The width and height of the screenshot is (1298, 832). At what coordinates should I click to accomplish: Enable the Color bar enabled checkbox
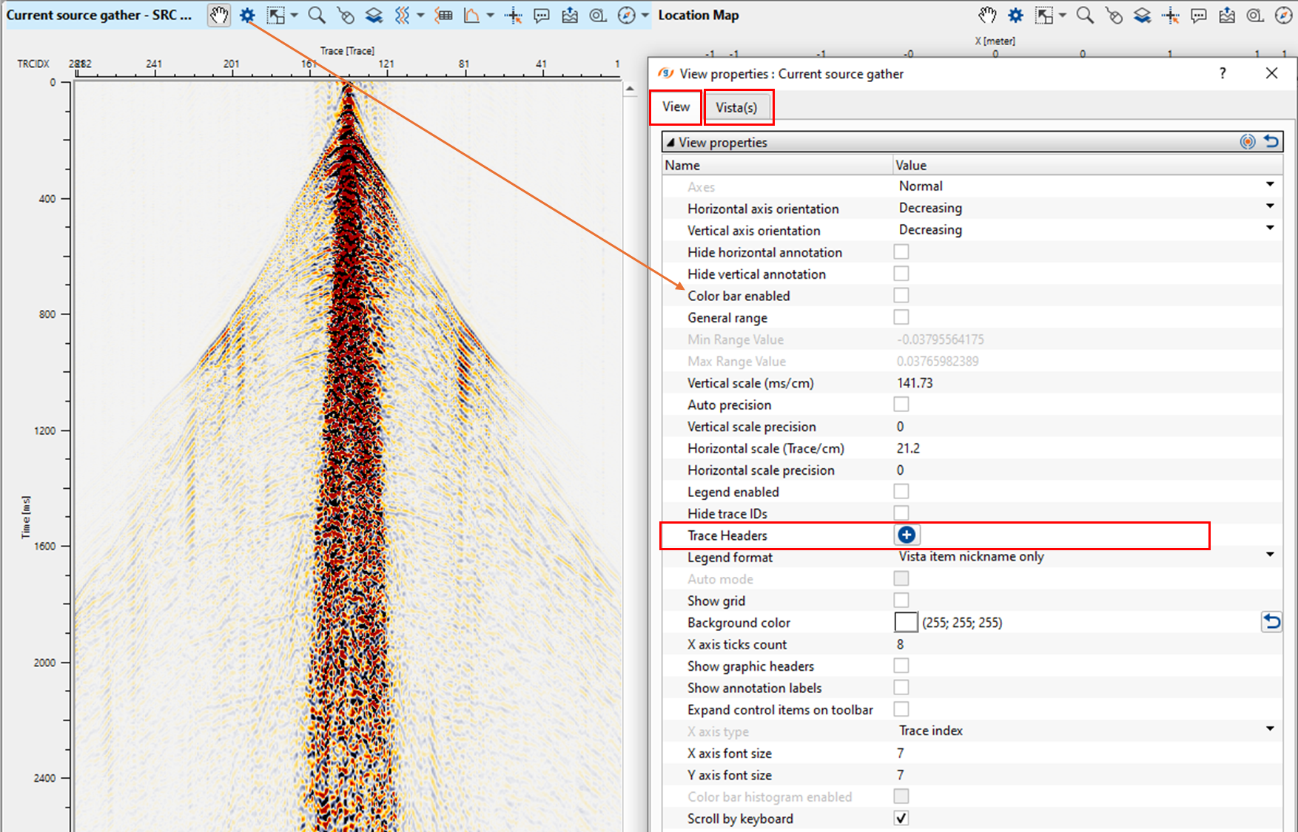[x=901, y=296]
